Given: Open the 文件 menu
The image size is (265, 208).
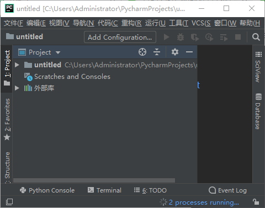Looking at the screenshot, I should click(x=13, y=23).
